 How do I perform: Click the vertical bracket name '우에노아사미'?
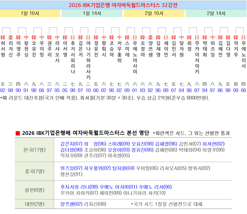(x=135, y=58)
